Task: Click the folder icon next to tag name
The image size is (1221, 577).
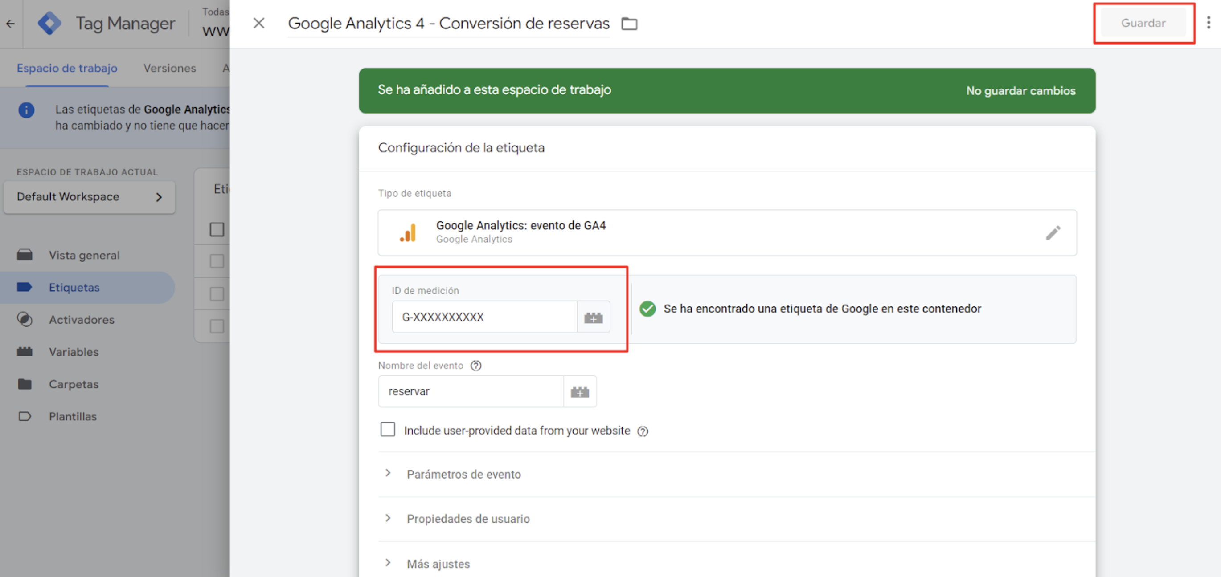Action: (x=630, y=23)
